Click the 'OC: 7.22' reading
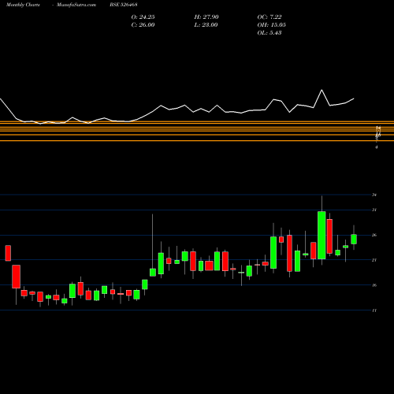The height and width of the screenshot is (394, 394). [x=269, y=17]
